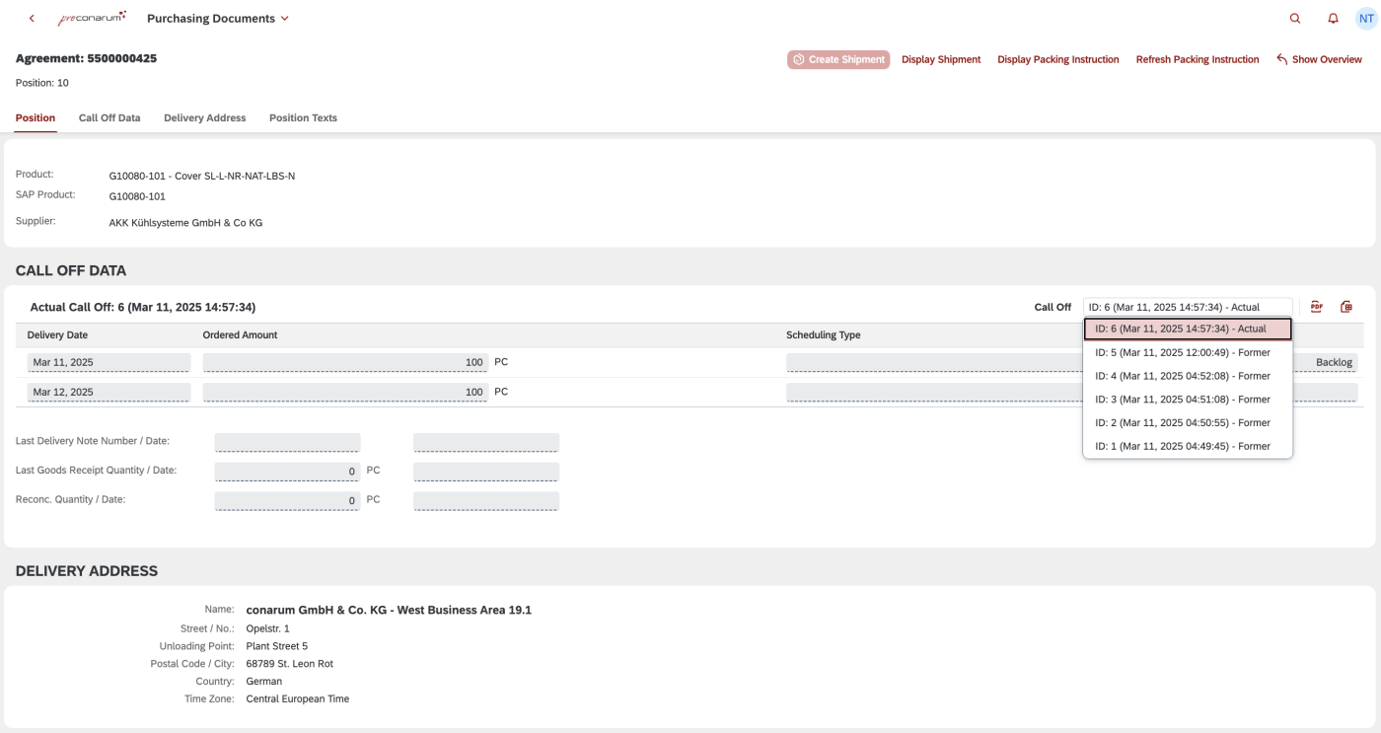The width and height of the screenshot is (1381, 733).
Task: Open the notifications bell
Action: [1333, 19]
